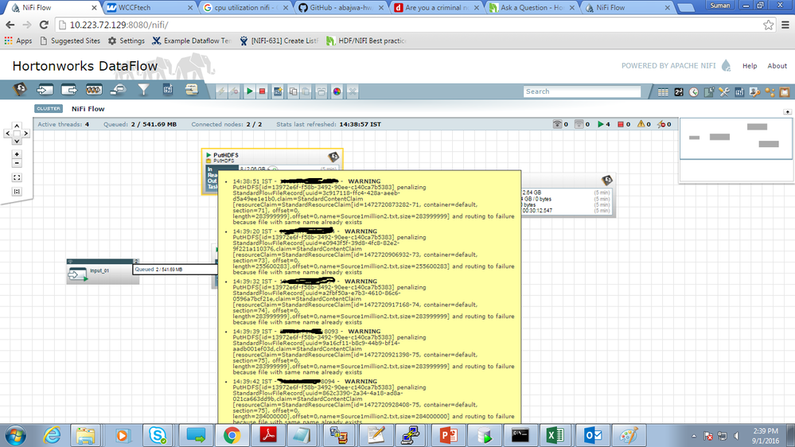Open Outlook from the taskbar
This screenshot has height=447, width=795.
tap(593, 435)
